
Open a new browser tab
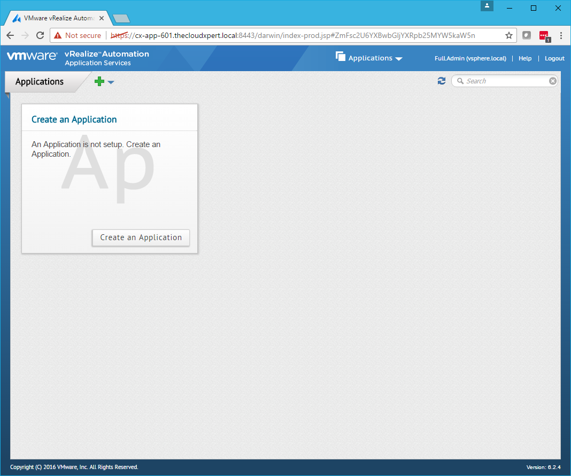[121, 19]
